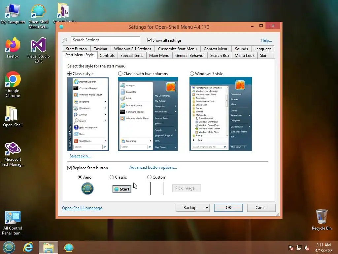Click the Start Menu Style tab

[80, 55]
